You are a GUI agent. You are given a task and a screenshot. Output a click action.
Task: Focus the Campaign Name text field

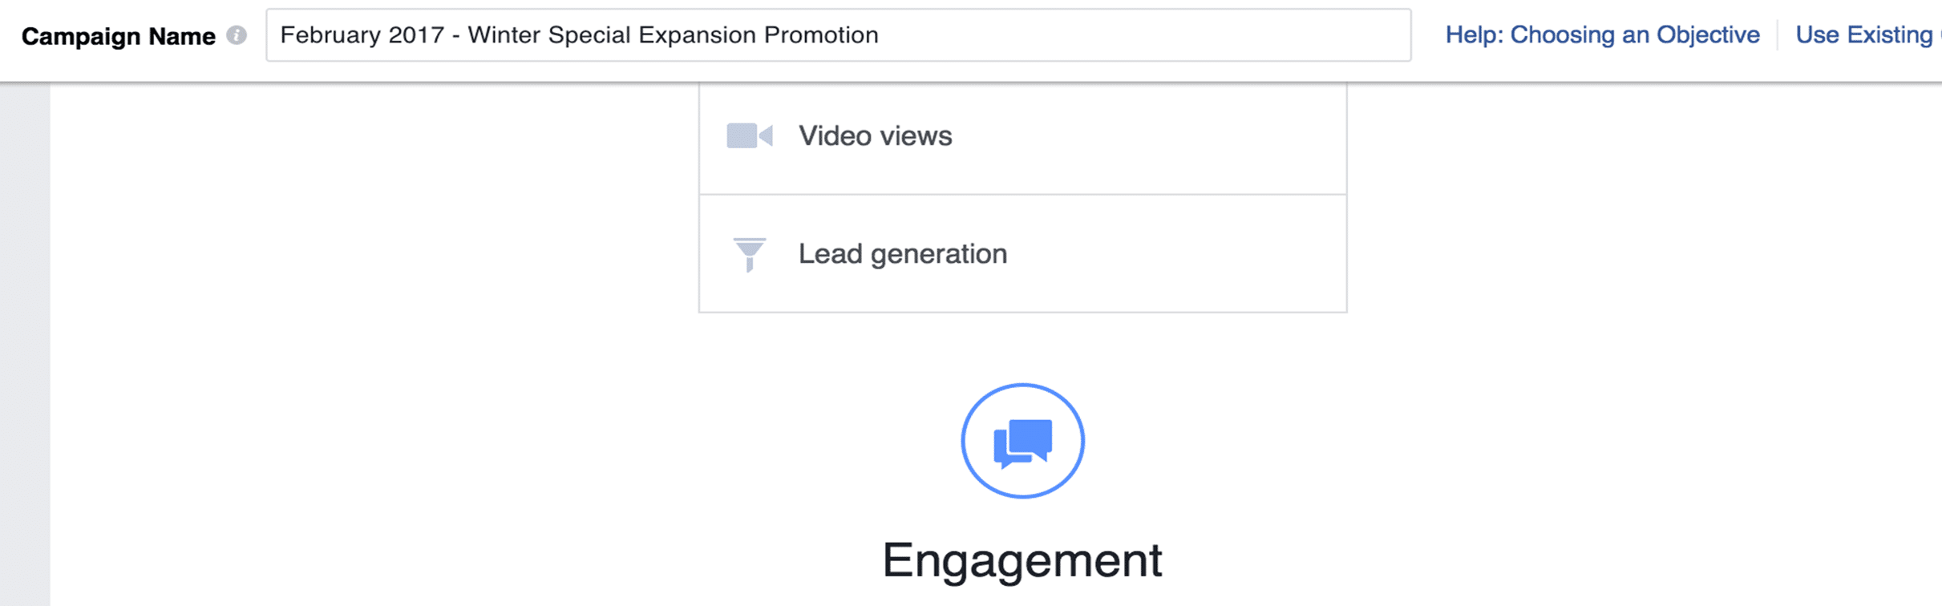tap(838, 35)
